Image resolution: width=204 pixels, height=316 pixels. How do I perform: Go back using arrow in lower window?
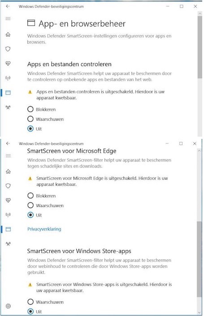pos(8,143)
